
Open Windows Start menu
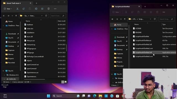(x=49, y=96)
